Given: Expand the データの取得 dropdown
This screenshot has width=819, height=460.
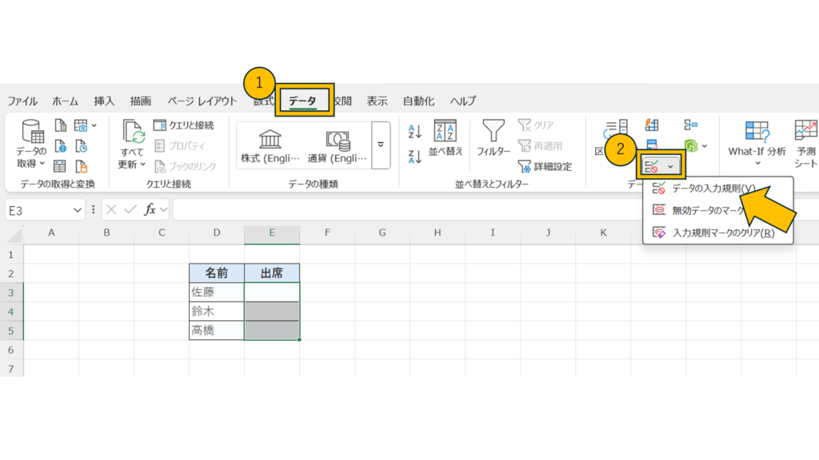Looking at the screenshot, I should 33,163.
